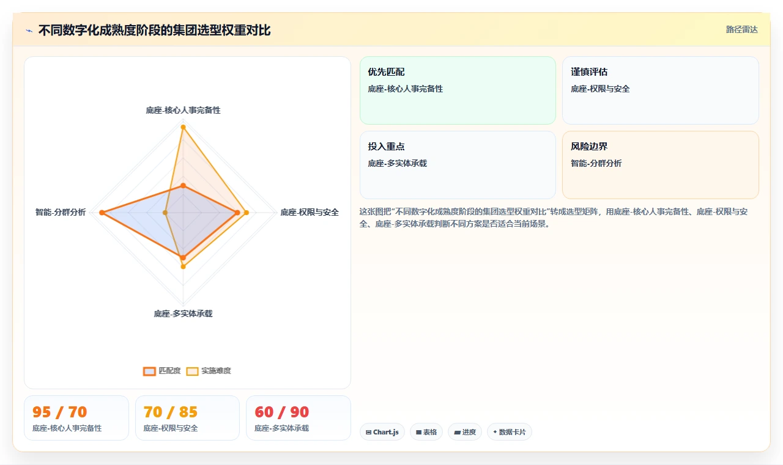783x465 pixels.
Task: Click 底座-权限与安全 text in 谨慎评估 card
Action: 600,89
